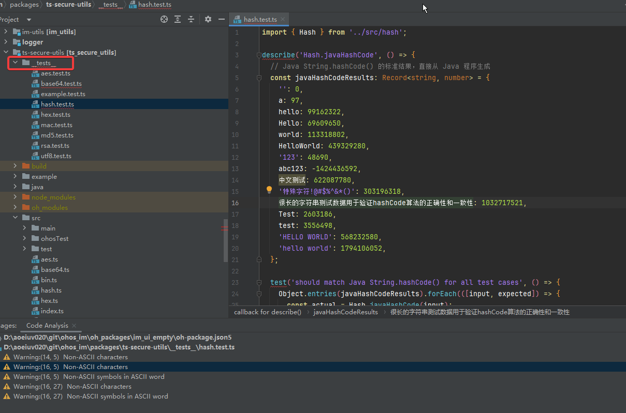Hide the Project panel with minus icon
Image resolution: width=626 pixels, height=413 pixels.
click(222, 19)
